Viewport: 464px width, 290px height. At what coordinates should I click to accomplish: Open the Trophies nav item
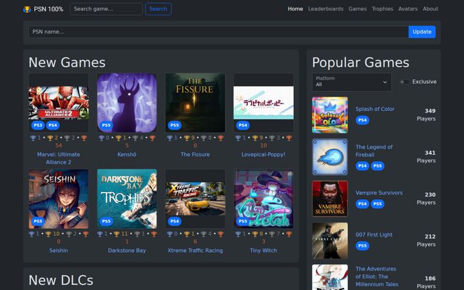click(x=382, y=9)
